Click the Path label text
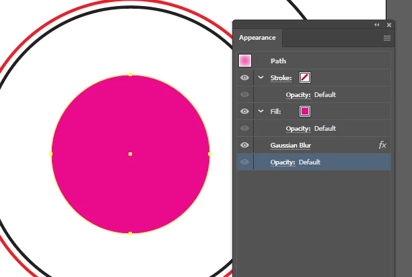 point(278,61)
